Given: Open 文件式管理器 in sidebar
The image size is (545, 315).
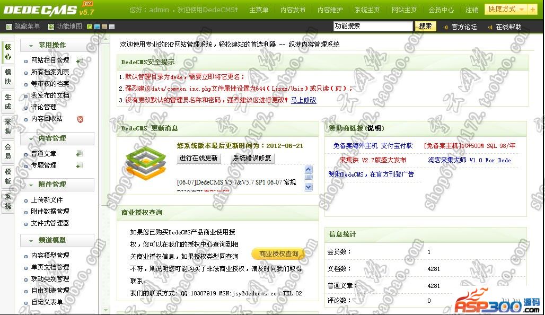Looking at the screenshot, I should tap(50, 223).
